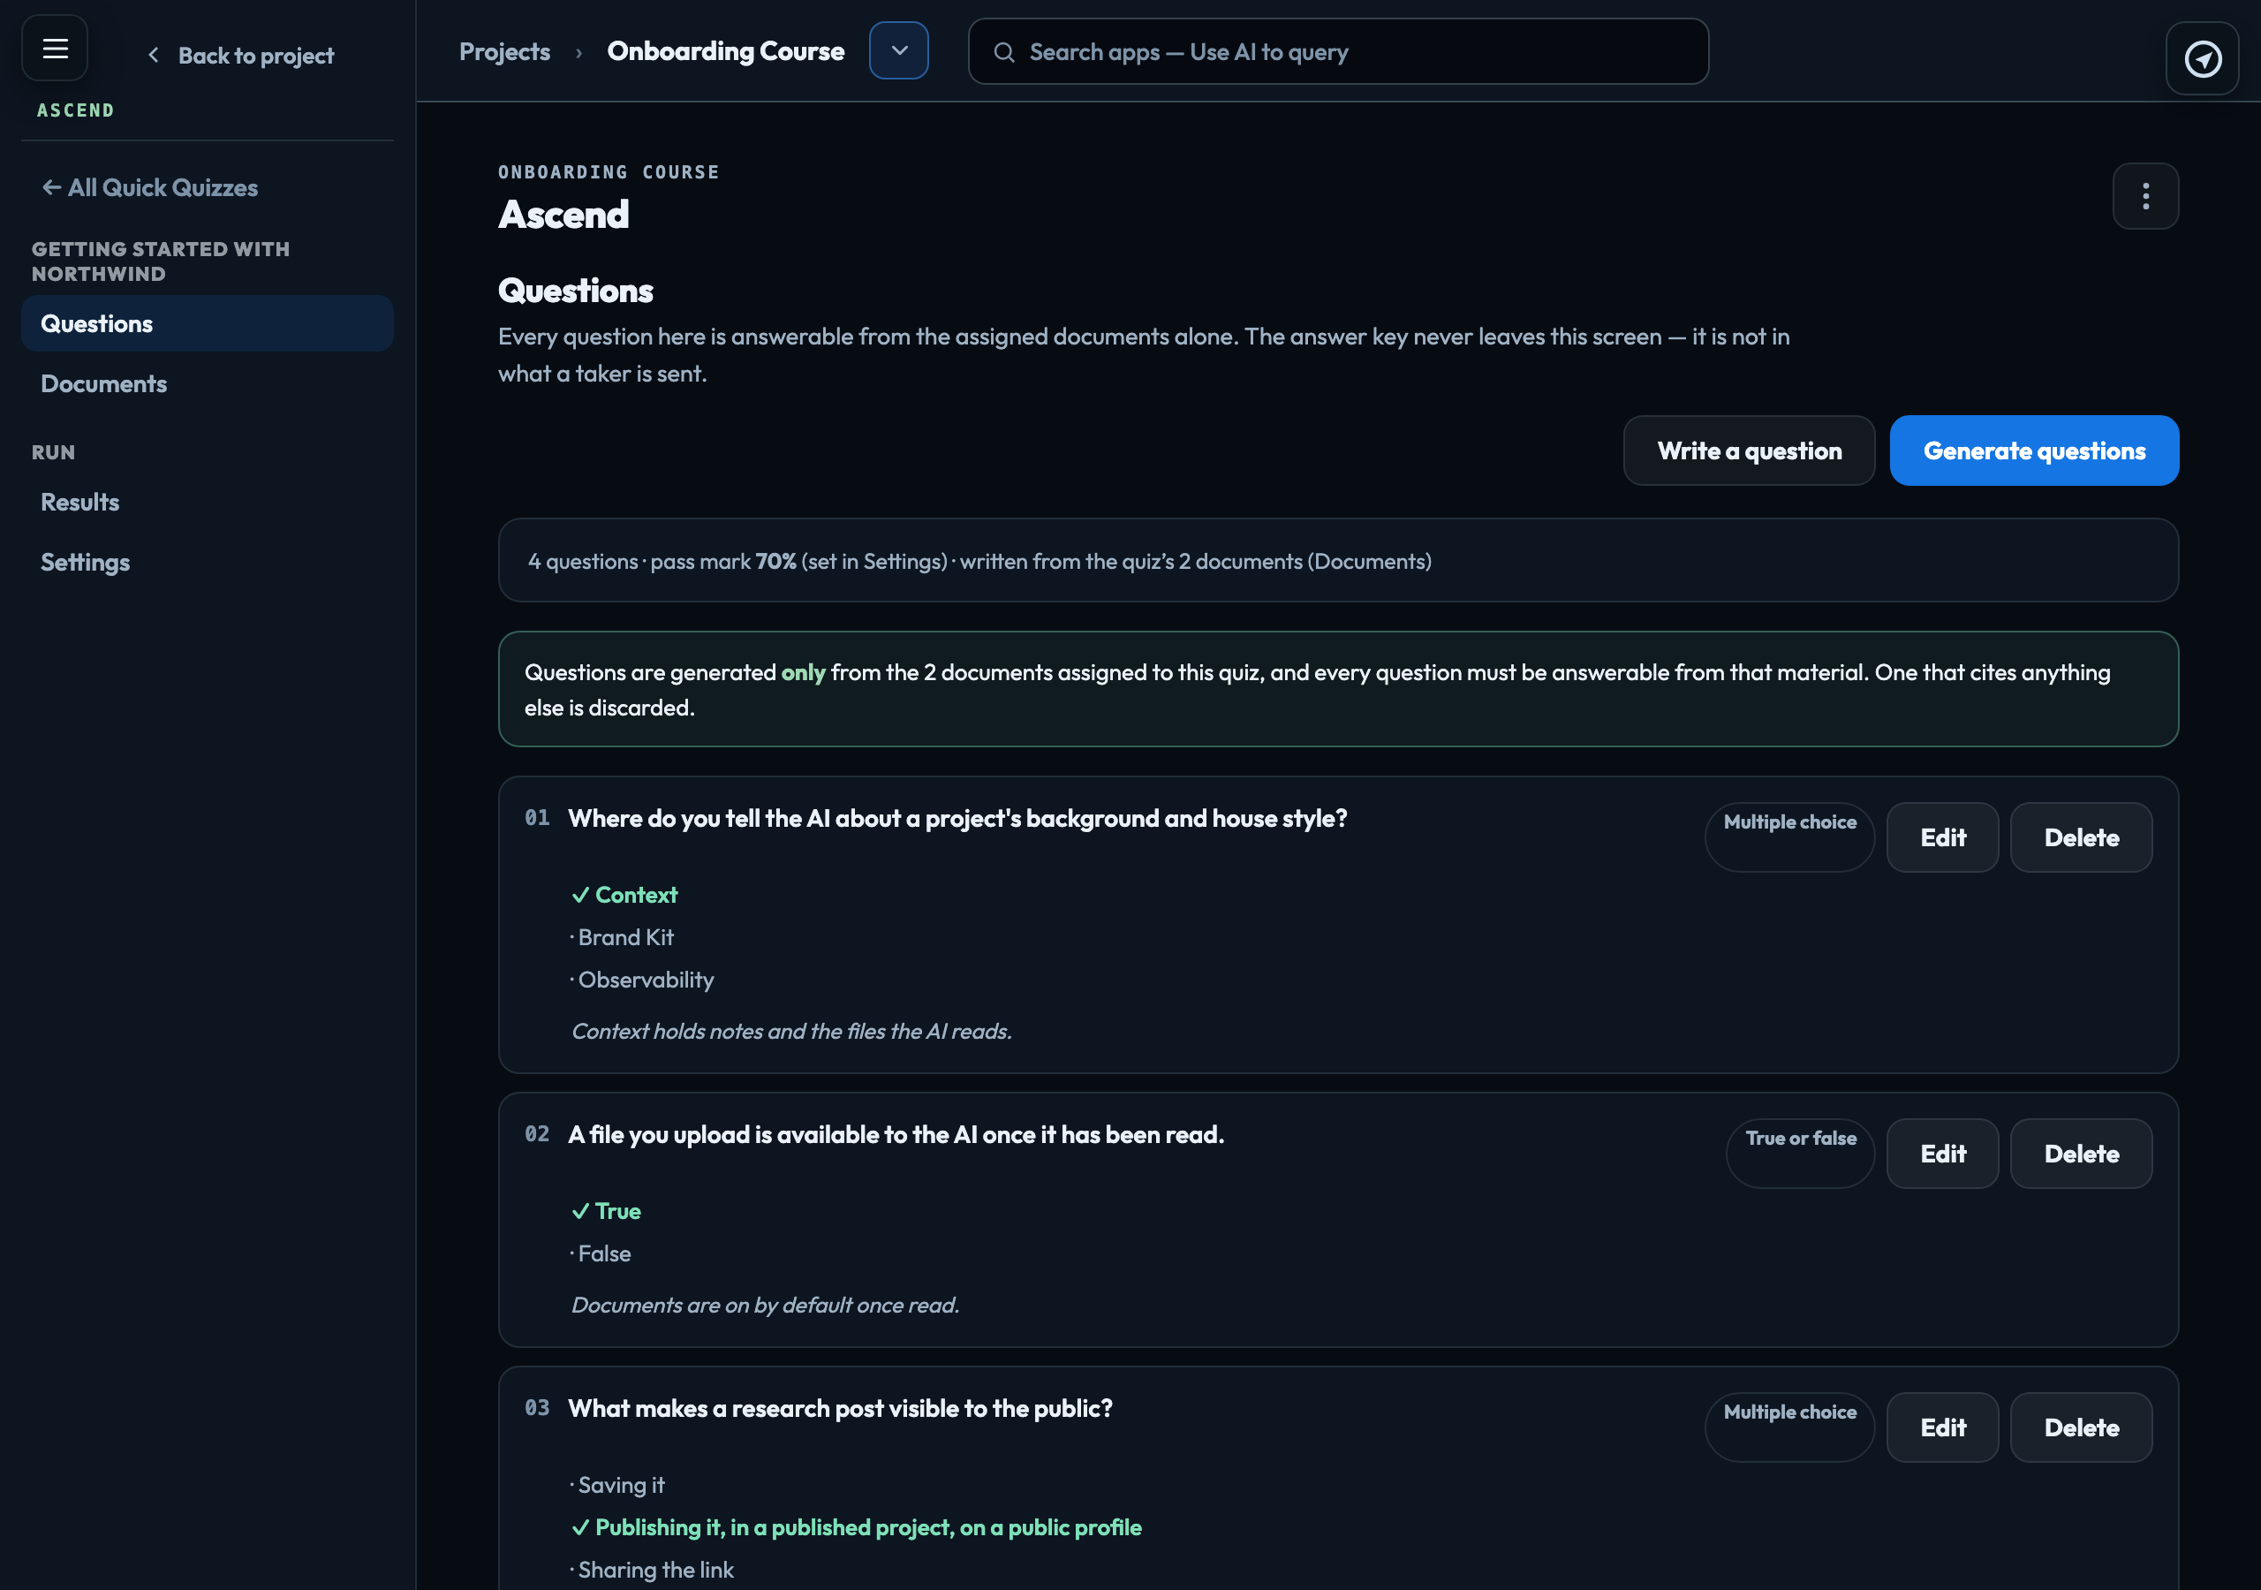Click the Projects breadcrumb link

(504, 51)
